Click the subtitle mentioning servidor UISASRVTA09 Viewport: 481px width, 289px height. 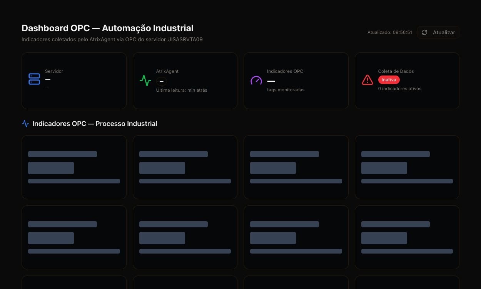(112, 39)
